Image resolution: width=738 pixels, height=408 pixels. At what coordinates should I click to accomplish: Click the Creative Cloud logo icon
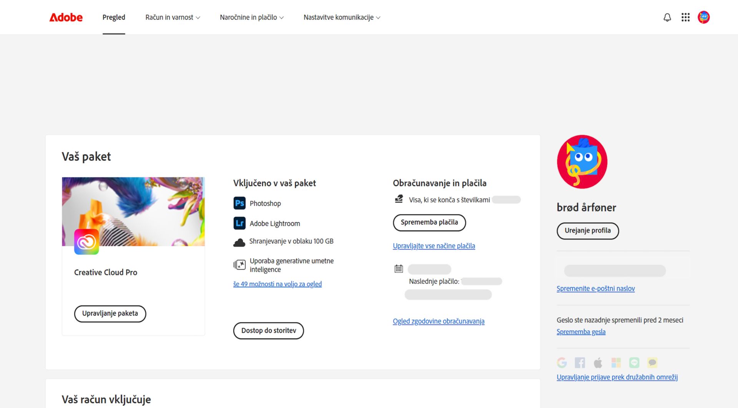86,242
